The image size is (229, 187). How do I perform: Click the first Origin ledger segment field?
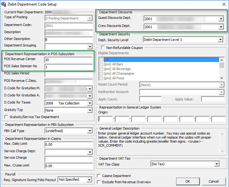(x=106, y=119)
